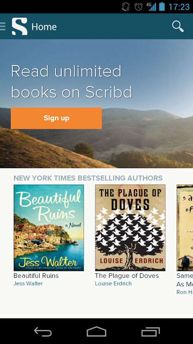Select the Home title in header
This screenshot has width=193, height=344.
click(x=44, y=27)
